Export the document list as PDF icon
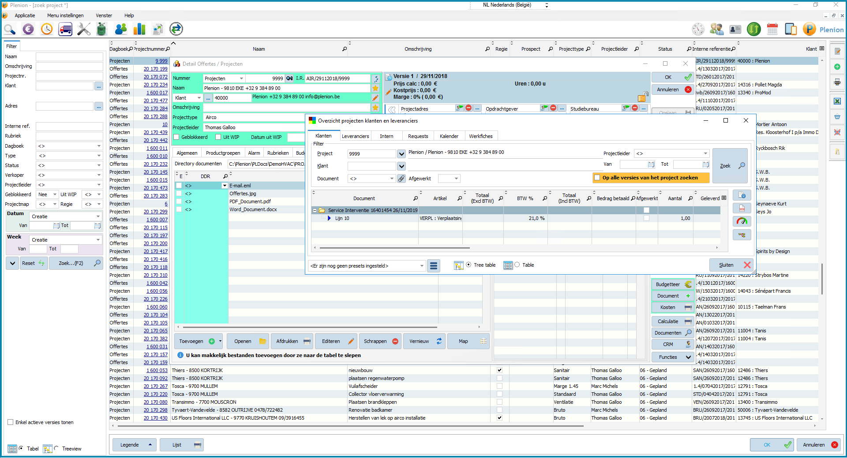This screenshot has width=847, height=458. click(742, 208)
